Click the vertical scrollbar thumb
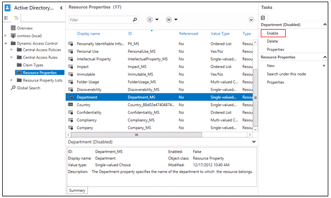Screen dimensions: 331x198 tap(255, 98)
